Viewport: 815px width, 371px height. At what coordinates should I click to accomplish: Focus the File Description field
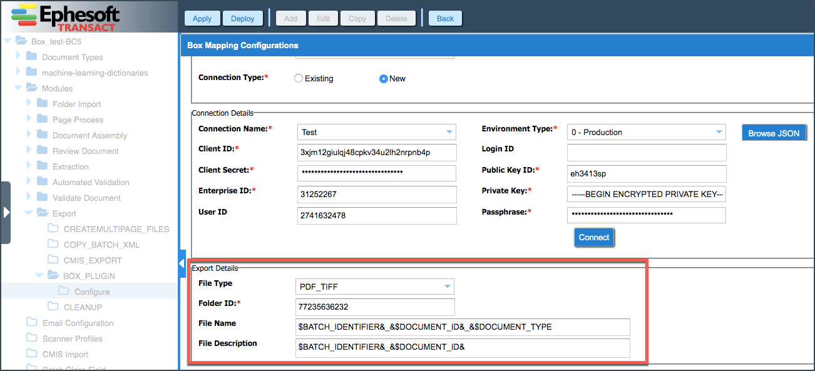[x=463, y=347]
